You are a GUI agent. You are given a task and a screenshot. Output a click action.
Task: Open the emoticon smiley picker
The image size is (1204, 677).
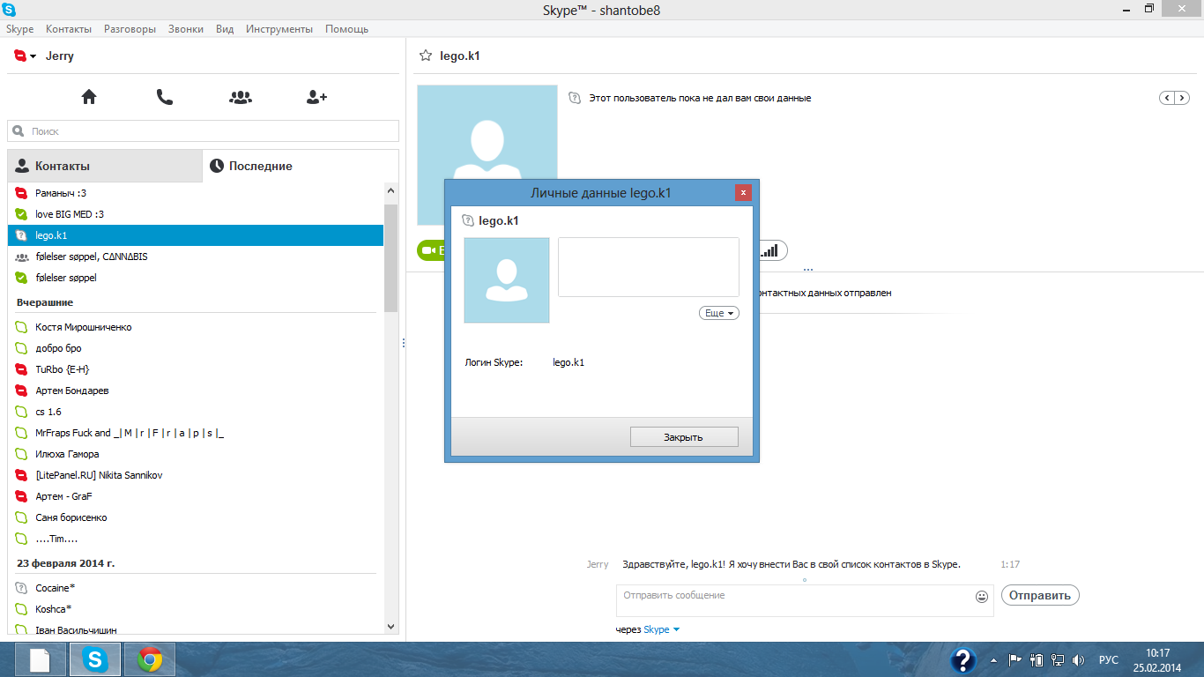[982, 597]
